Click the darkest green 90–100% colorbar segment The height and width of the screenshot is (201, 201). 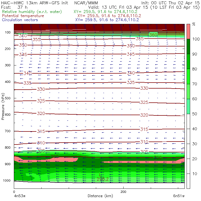pos(188,46)
